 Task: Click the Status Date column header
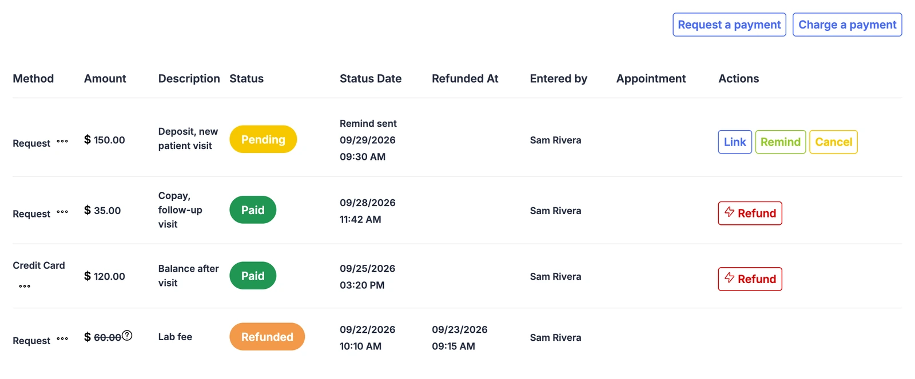(x=371, y=79)
